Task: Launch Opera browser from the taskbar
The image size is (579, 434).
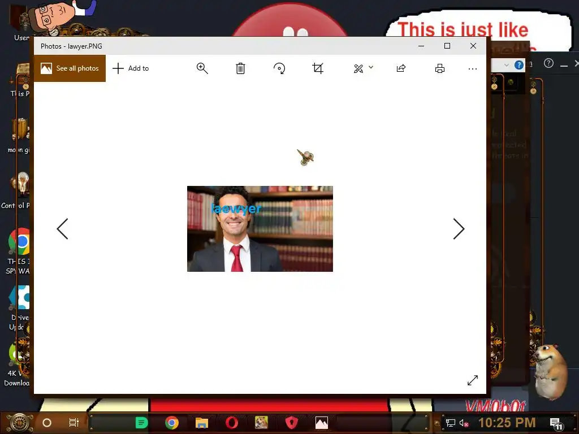Action: tap(232, 423)
